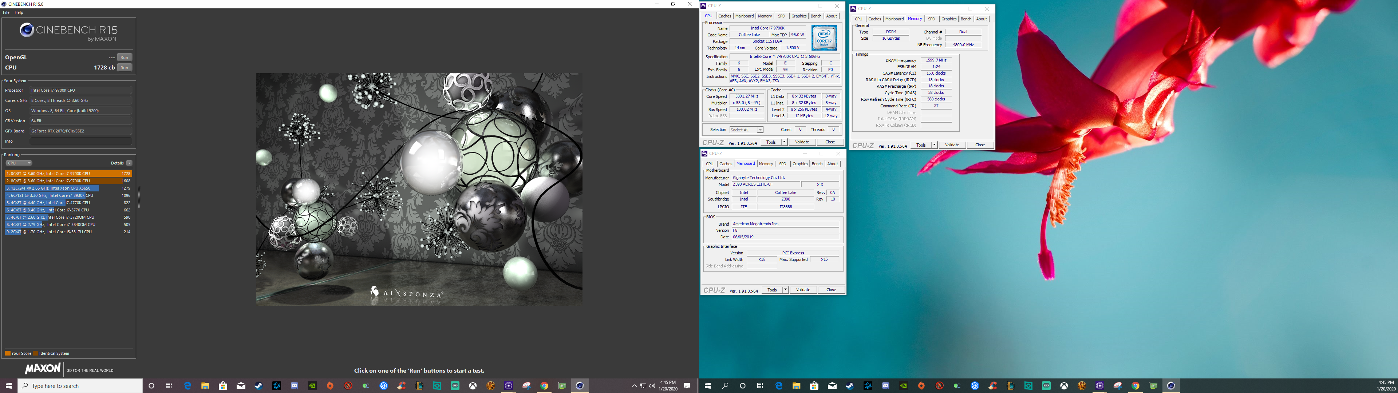Expand Tools arrow in CPU-Z CPU window
This screenshot has height=393, width=1398.
(x=784, y=142)
